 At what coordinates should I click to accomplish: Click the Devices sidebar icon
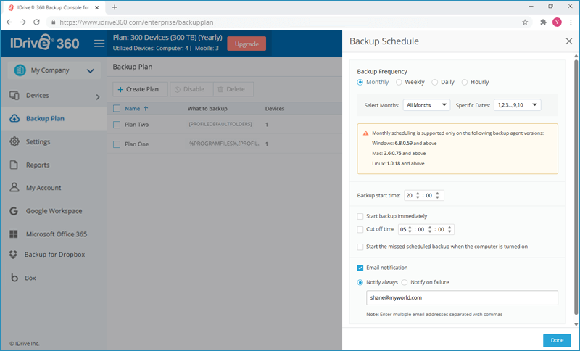point(14,96)
